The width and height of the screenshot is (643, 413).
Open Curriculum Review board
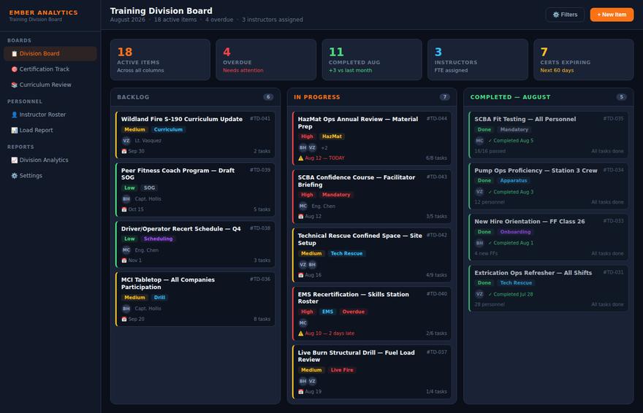point(50,85)
